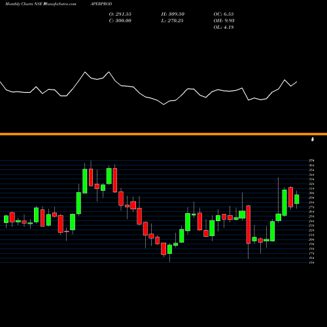Click the Monthly Charts NSE MunafaSutra.com title

(x=41, y=4)
